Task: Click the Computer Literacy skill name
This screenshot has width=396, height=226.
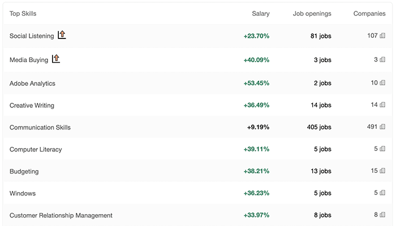Action: pos(36,150)
